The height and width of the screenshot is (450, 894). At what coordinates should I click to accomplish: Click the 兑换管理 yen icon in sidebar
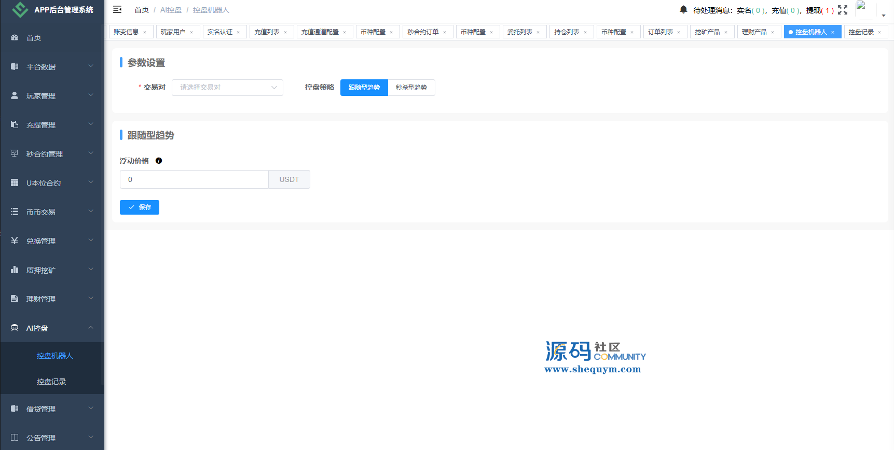15,241
